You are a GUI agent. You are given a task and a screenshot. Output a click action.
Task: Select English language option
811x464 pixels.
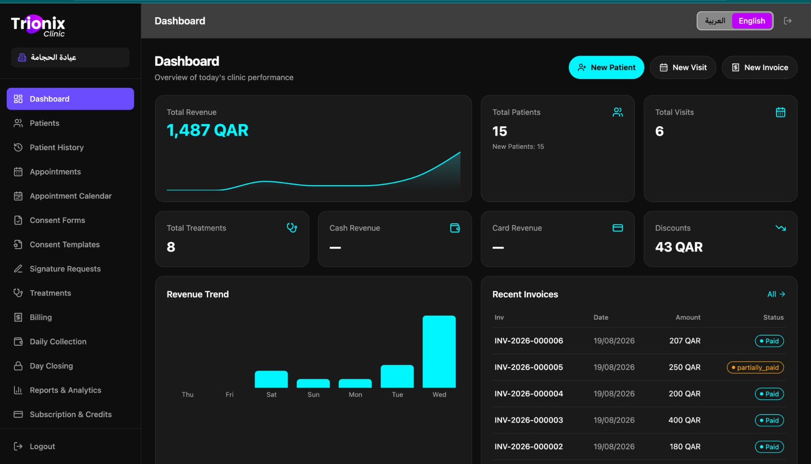(752, 21)
